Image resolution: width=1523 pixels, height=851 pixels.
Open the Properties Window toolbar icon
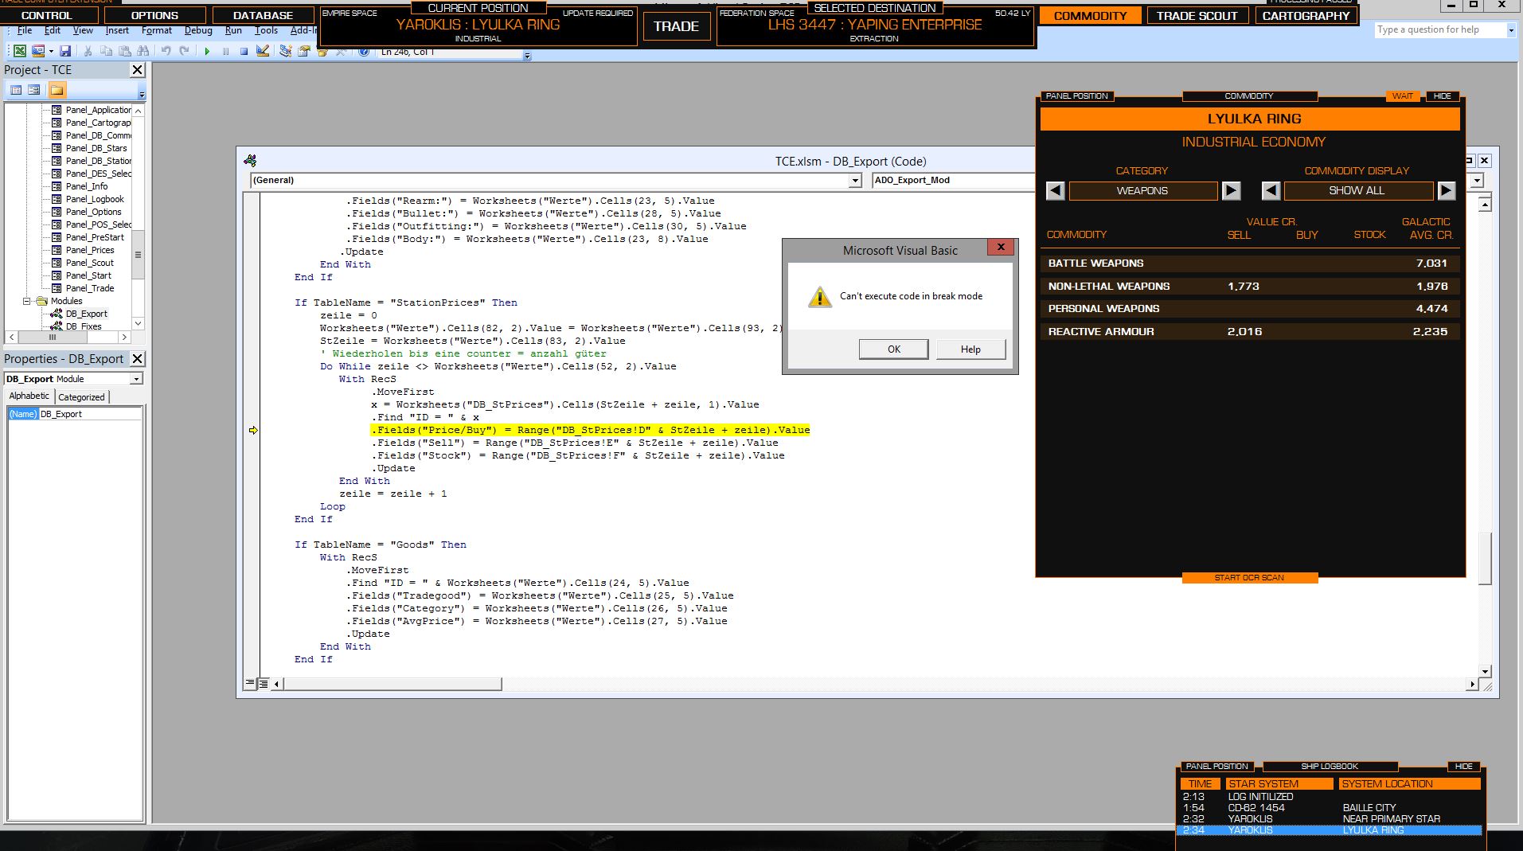tap(303, 51)
